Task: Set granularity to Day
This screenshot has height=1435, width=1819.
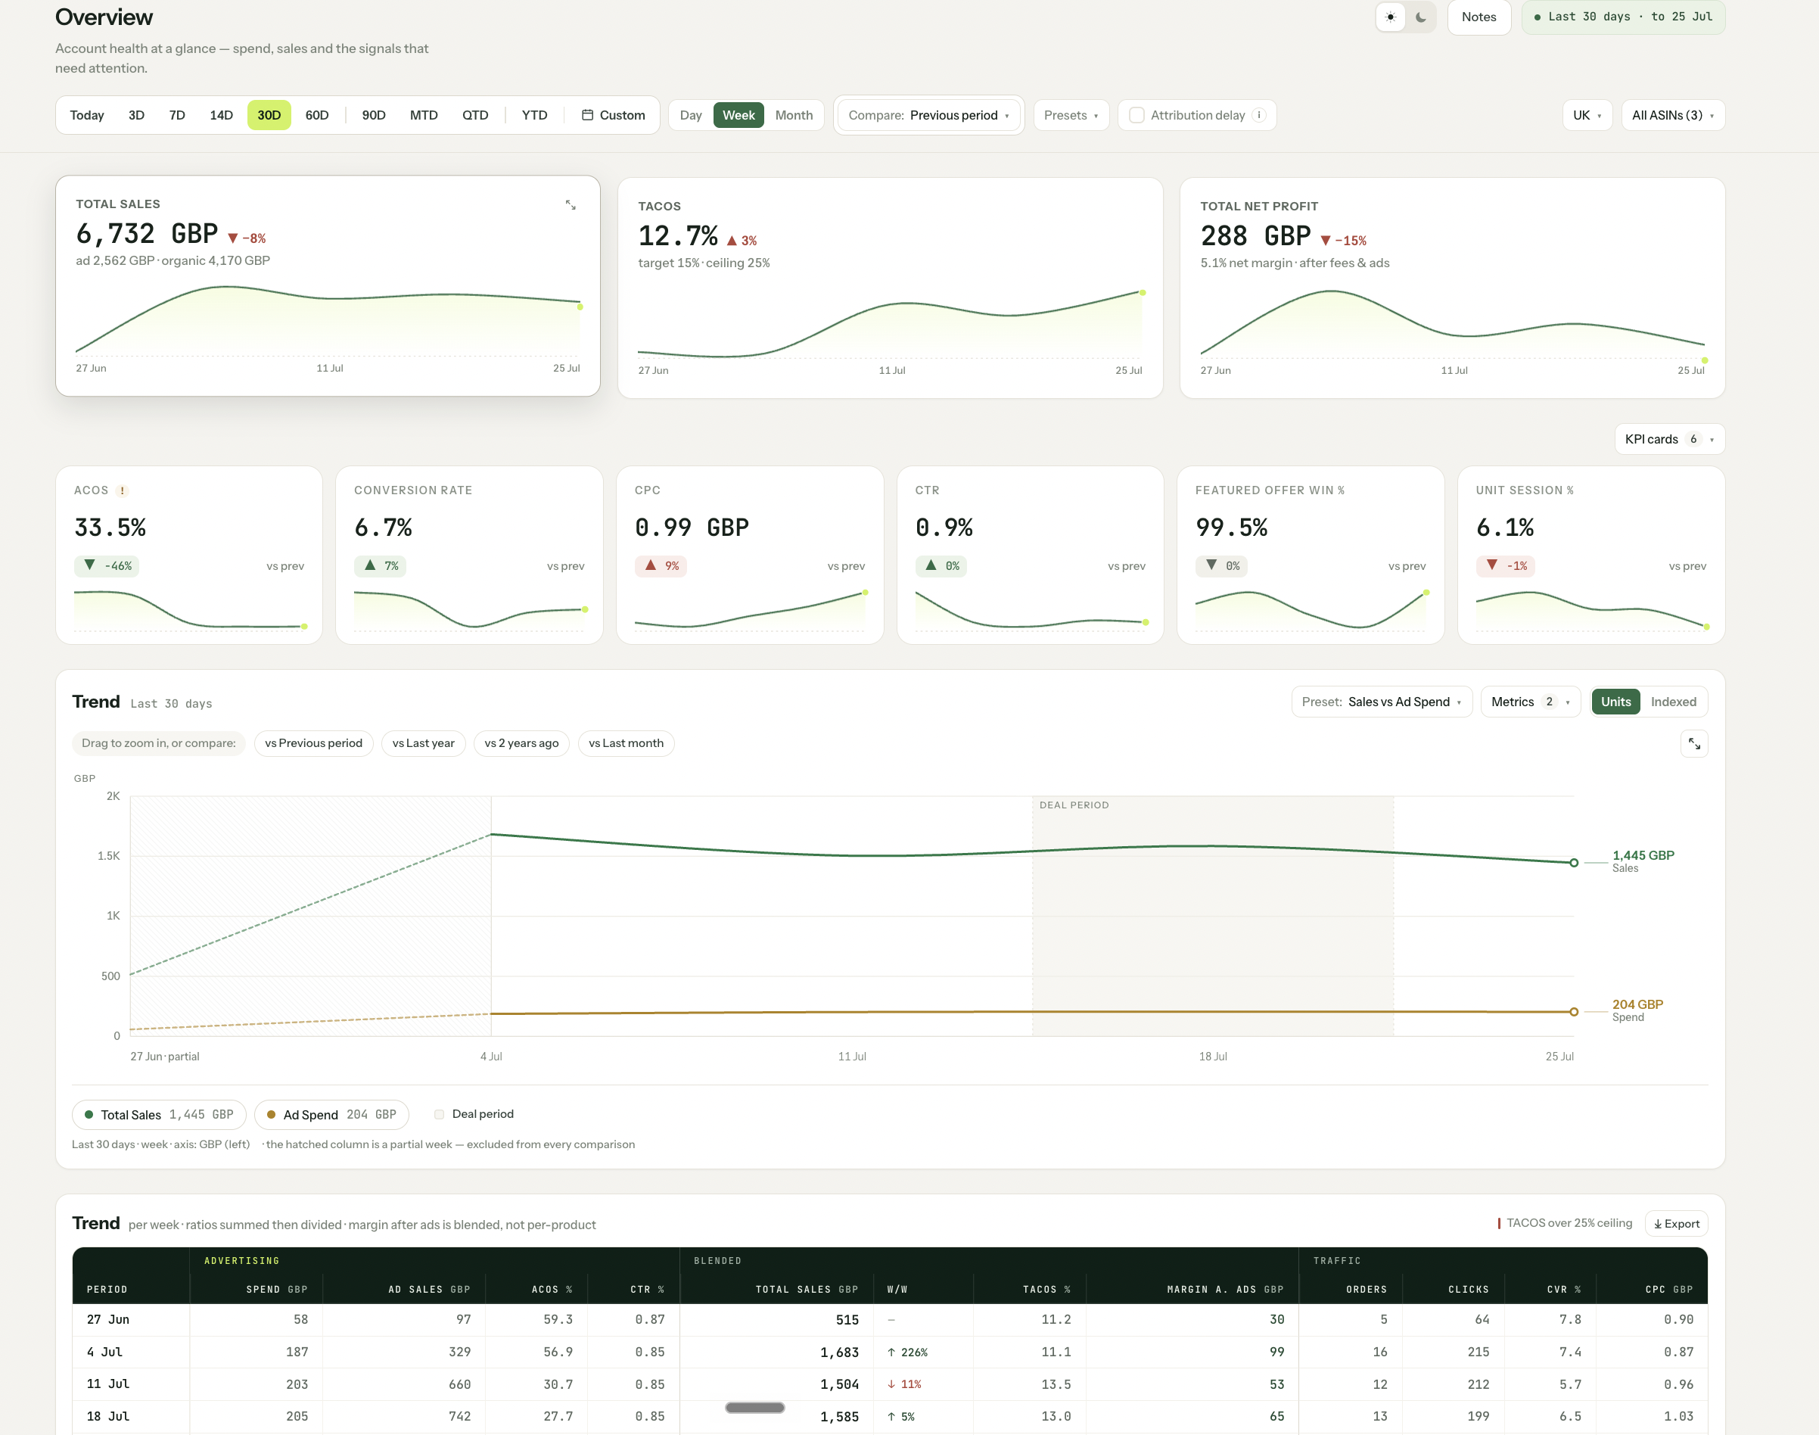Action: click(690, 115)
